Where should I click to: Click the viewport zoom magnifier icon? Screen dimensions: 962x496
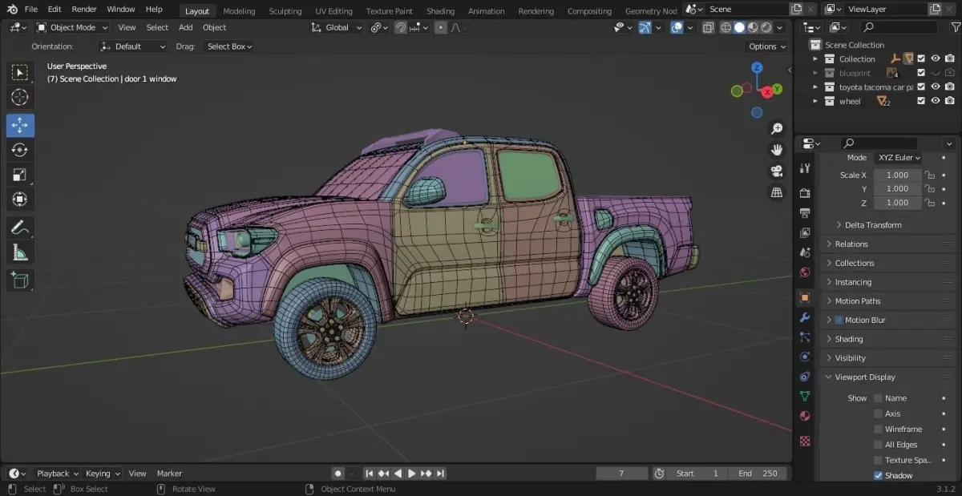[776, 128]
